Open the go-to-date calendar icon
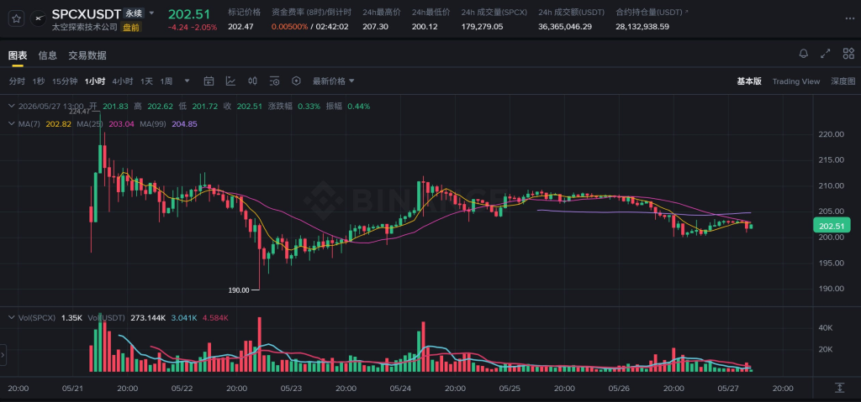Screen dimensions: 861x402 209,81
